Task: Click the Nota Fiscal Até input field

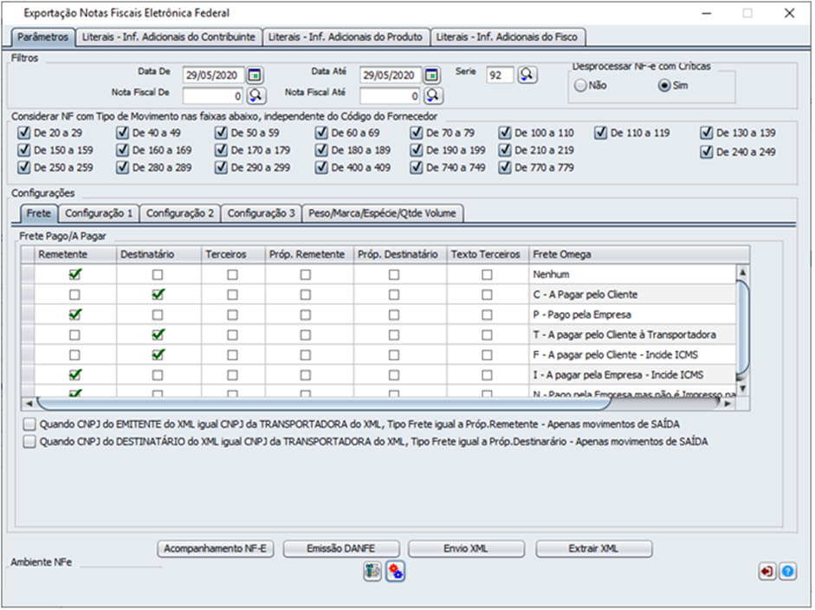Action: coord(391,95)
